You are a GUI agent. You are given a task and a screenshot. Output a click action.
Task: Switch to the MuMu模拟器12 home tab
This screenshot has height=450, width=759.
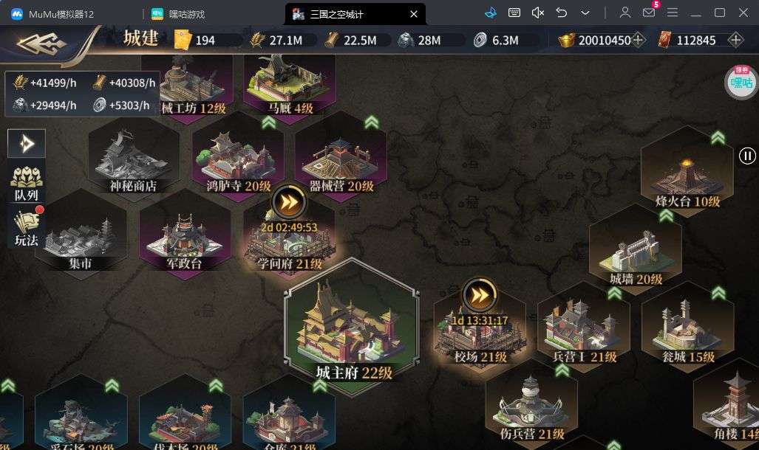pos(52,14)
